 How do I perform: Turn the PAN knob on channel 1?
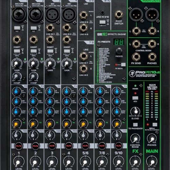tap(17, 135)
